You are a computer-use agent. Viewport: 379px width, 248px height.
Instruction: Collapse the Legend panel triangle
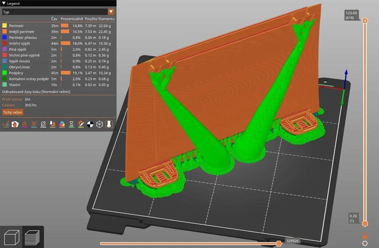pyautogui.click(x=4, y=3)
